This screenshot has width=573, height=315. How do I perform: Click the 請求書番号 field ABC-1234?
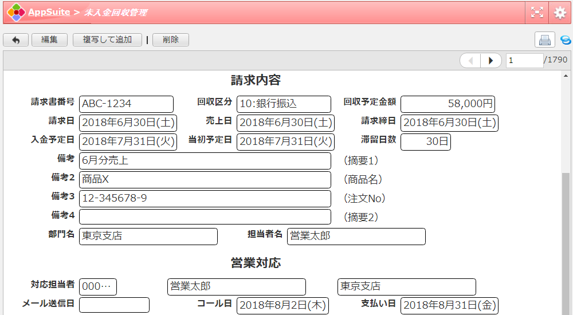point(126,104)
